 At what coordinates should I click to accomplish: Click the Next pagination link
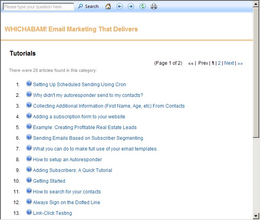229,63
